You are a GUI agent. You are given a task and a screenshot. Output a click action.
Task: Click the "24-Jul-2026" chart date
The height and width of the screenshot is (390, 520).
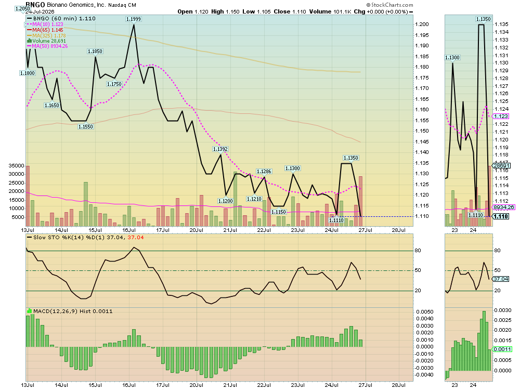(40, 11)
